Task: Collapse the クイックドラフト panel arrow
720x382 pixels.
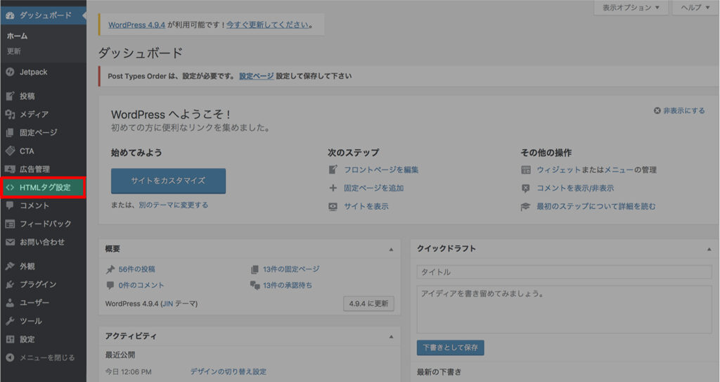Action: pyautogui.click(x=709, y=249)
